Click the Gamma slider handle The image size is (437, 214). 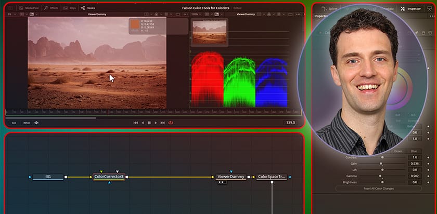(380, 176)
